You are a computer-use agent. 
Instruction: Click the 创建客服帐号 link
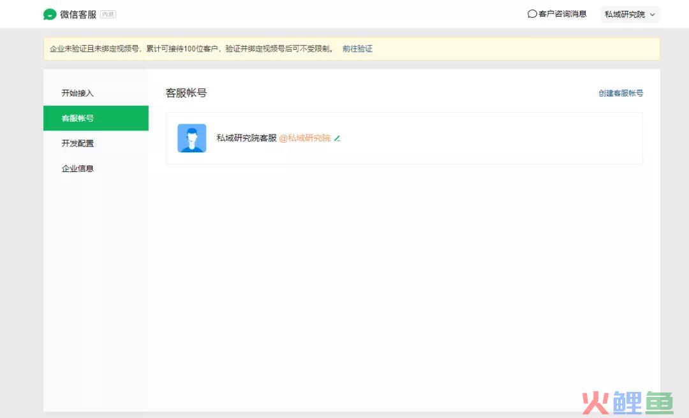point(621,93)
